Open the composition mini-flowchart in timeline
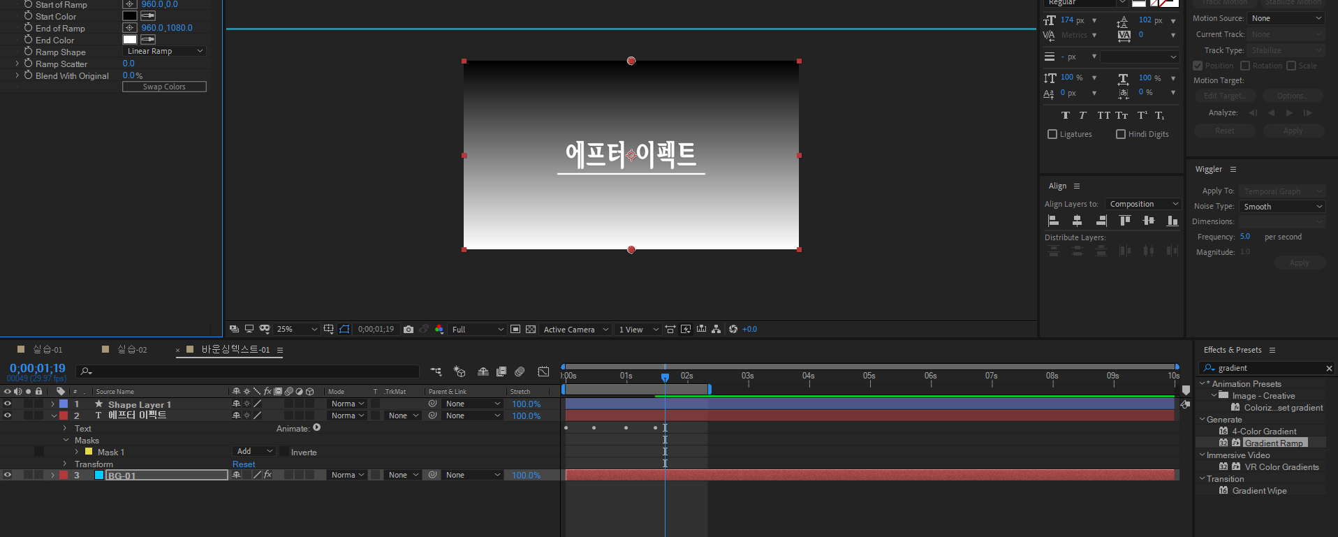1338x537 pixels. tap(436, 372)
